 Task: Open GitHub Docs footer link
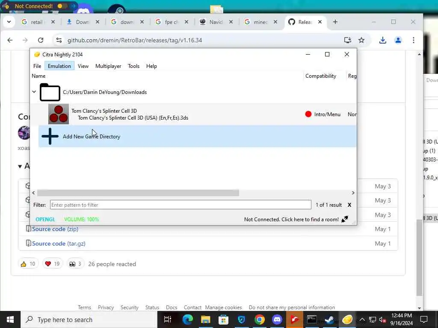pyautogui.click(x=172, y=307)
